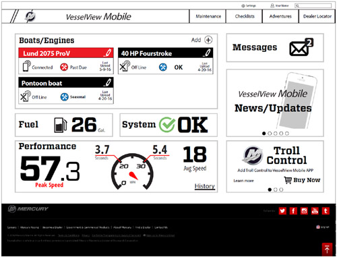Select second Troll Control carousel dot

click(276, 190)
